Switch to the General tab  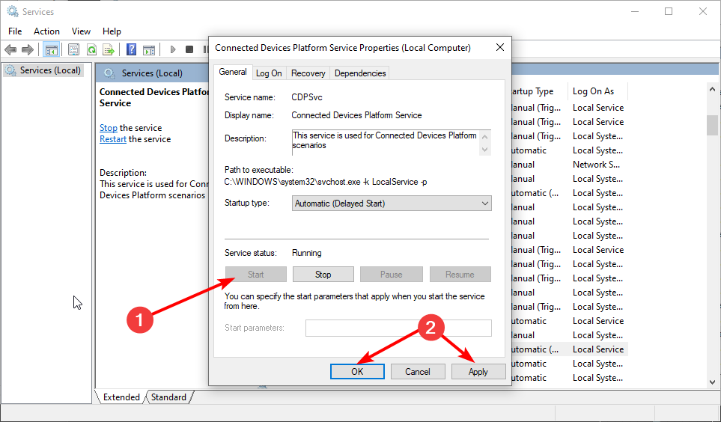tap(233, 72)
